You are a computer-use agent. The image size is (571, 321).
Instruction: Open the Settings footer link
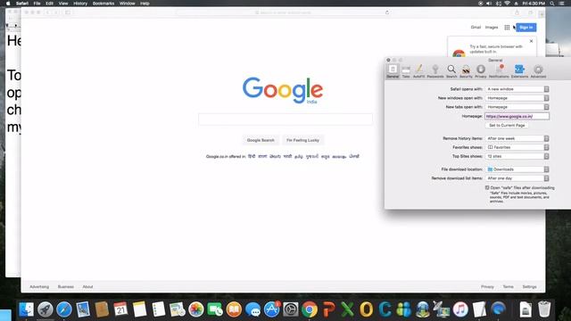click(x=529, y=287)
